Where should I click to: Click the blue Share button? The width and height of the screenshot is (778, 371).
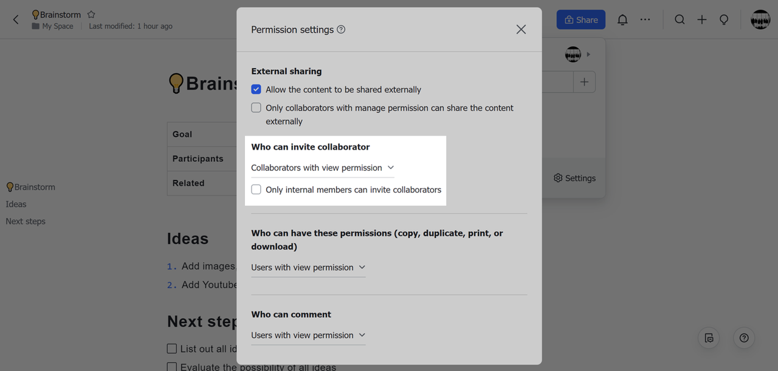tap(580, 19)
